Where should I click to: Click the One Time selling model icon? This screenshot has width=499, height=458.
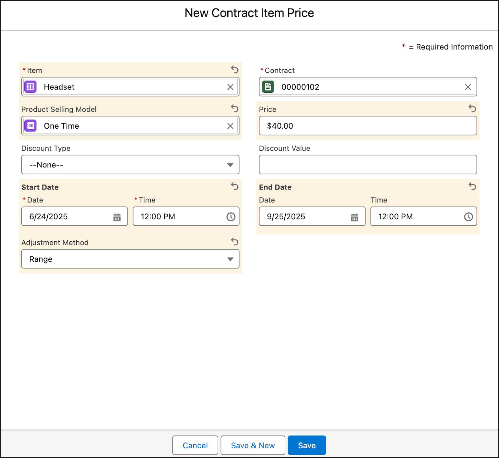tap(31, 126)
